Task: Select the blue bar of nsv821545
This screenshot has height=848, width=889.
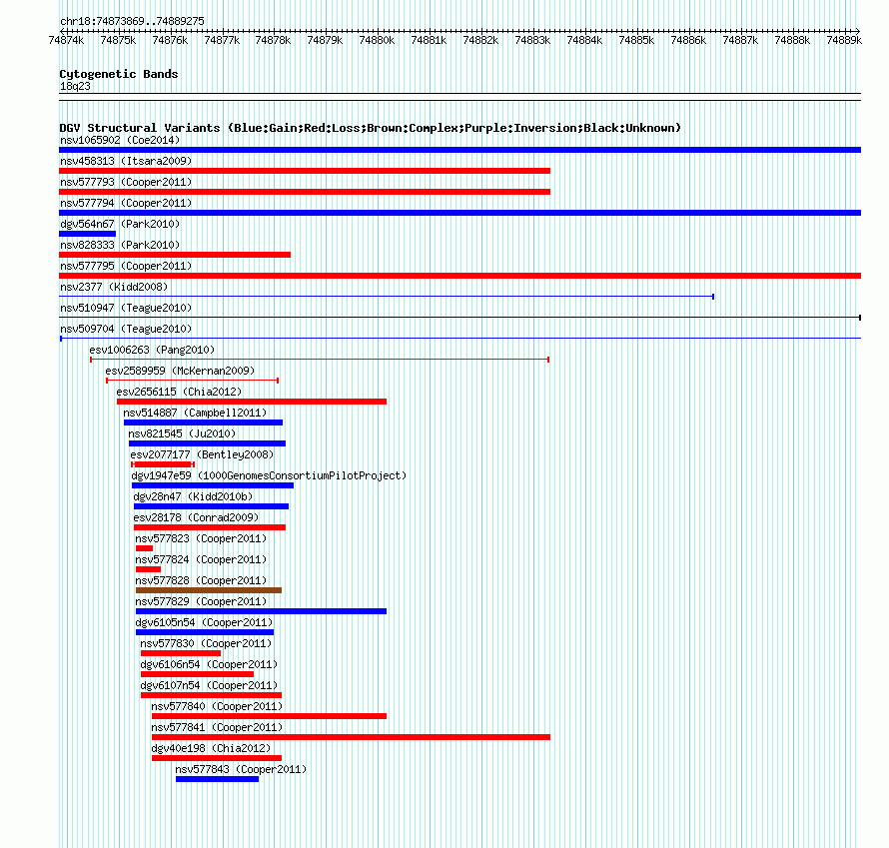Action: coord(207,443)
